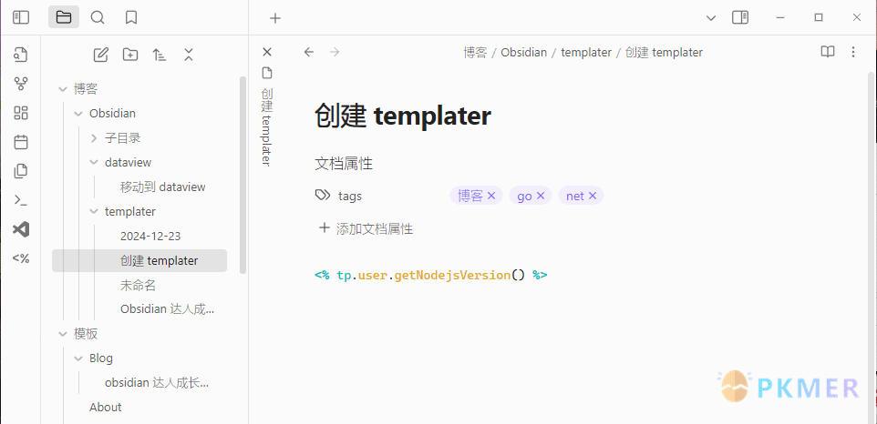Open the bookmarks tab
The height and width of the screenshot is (424, 877).
point(131,18)
